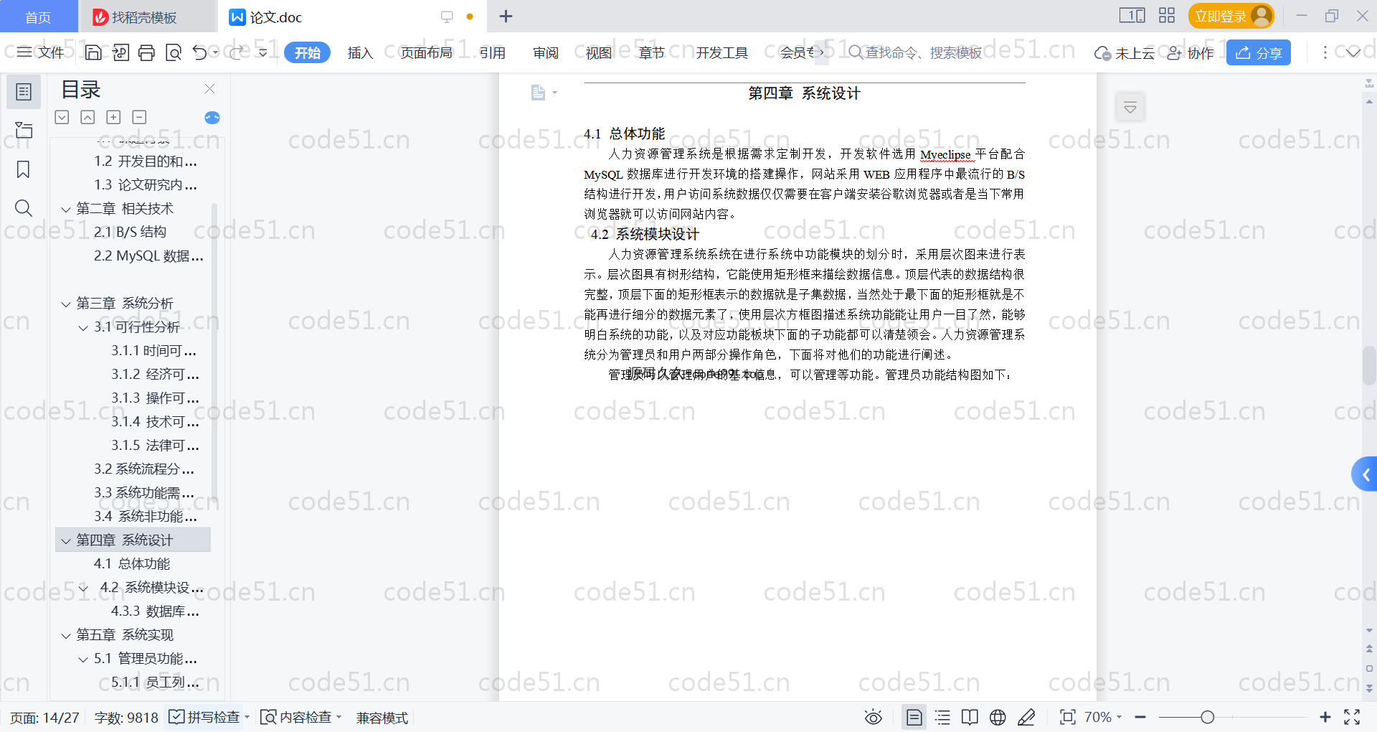Switch to outline view icon

pyautogui.click(x=942, y=717)
